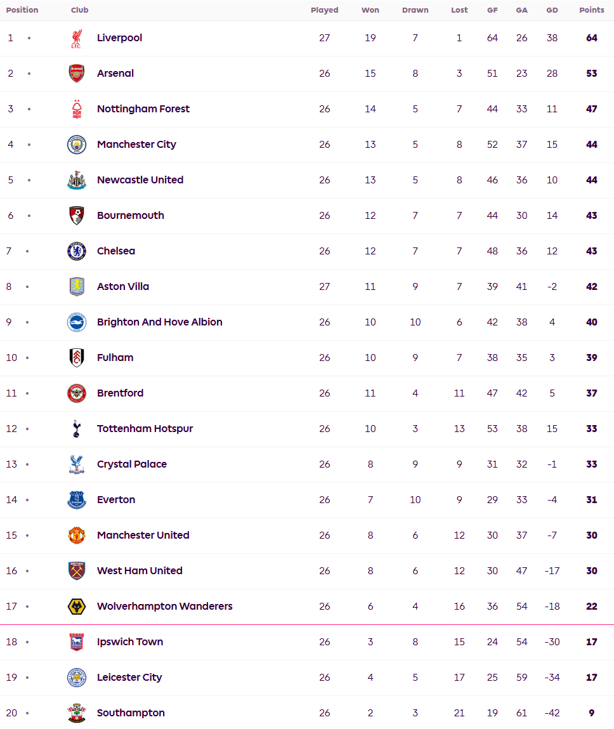Open the West Ham United link

[x=140, y=571]
